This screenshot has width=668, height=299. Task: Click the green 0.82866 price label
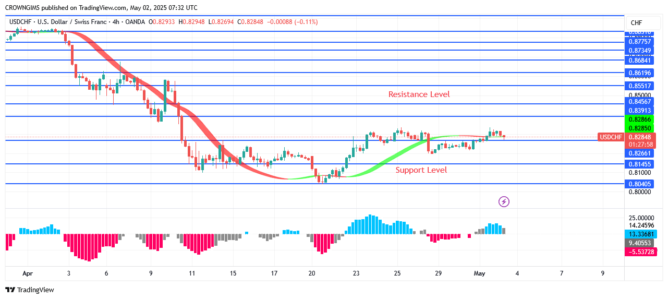click(639, 119)
